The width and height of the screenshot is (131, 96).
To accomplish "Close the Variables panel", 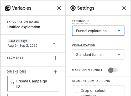I will [59, 8].
